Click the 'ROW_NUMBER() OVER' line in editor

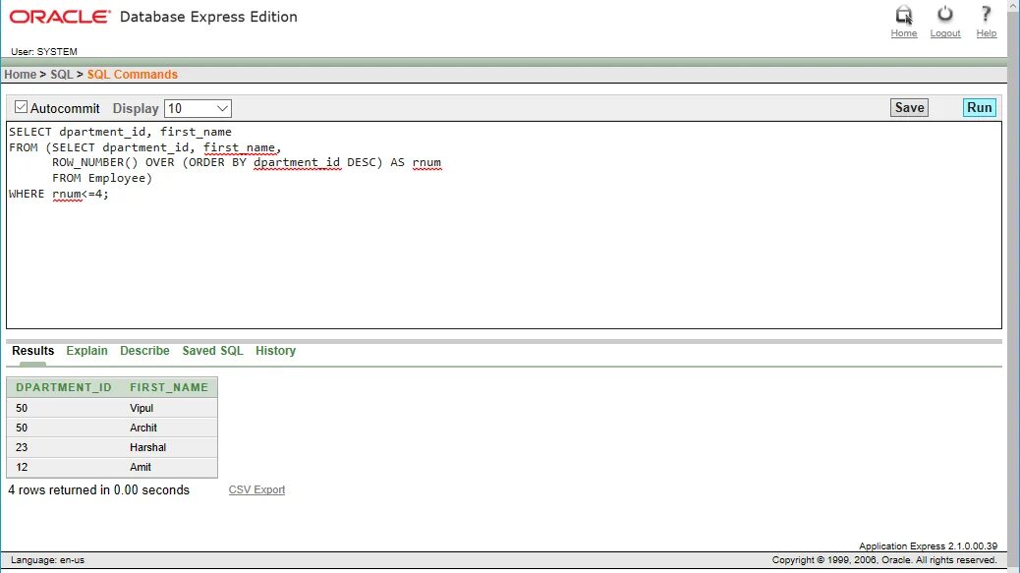pos(247,162)
